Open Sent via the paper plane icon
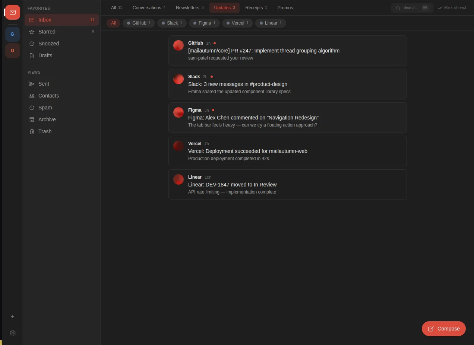474x345 pixels. [32, 84]
